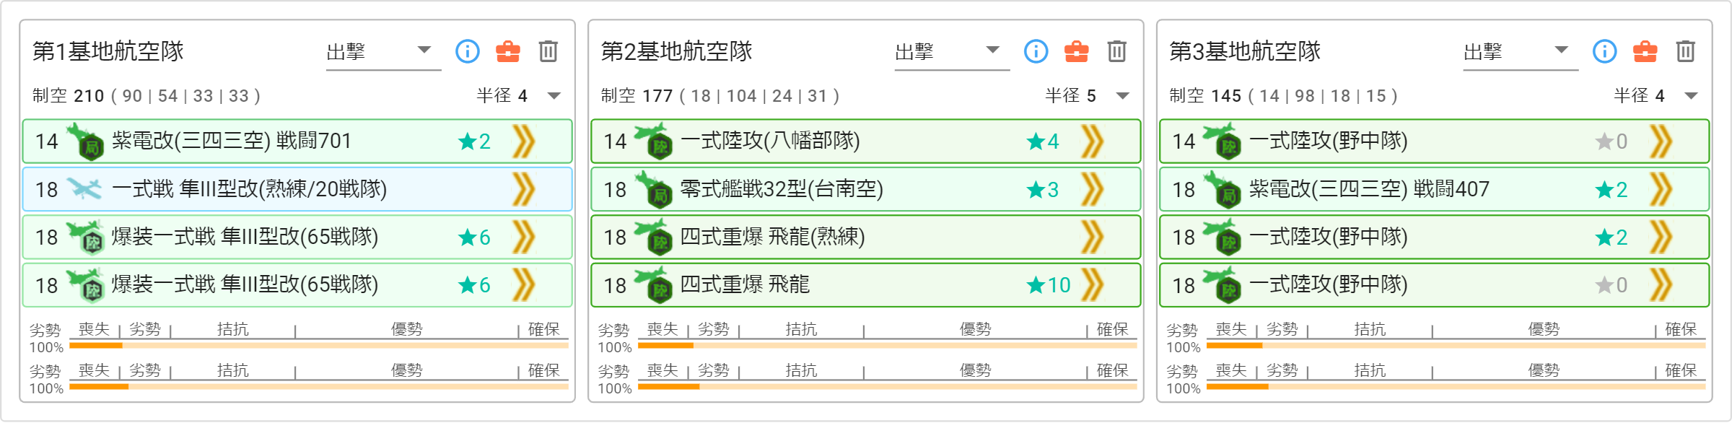Change ★10 improvement level of 四式重爆 飛龍
Image resolution: width=1732 pixels, height=423 pixels.
[1049, 285]
